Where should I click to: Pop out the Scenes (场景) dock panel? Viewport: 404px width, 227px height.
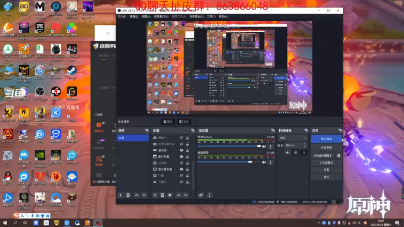coord(146,131)
